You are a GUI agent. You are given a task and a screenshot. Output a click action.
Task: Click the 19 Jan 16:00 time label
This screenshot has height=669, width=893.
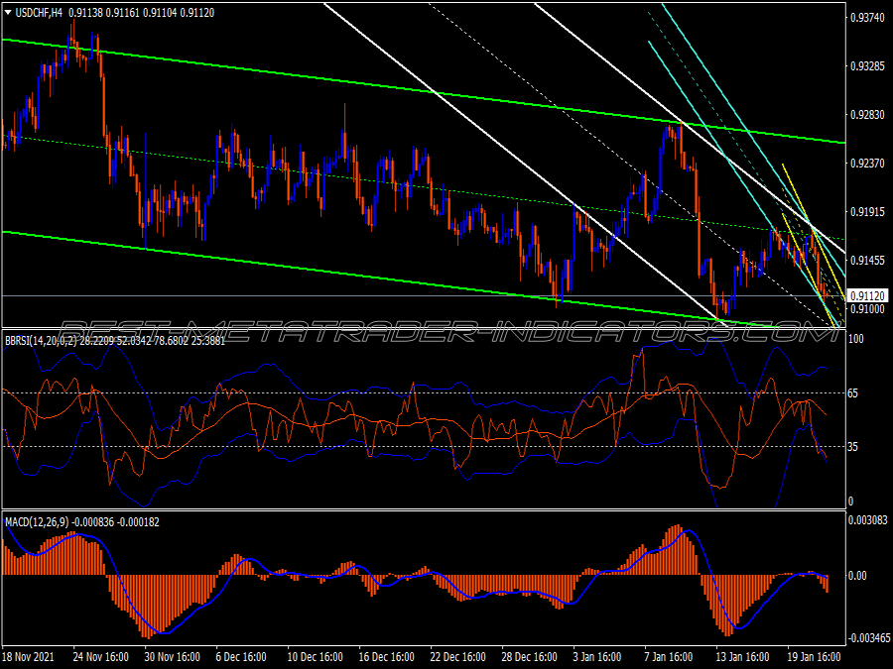click(x=815, y=657)
